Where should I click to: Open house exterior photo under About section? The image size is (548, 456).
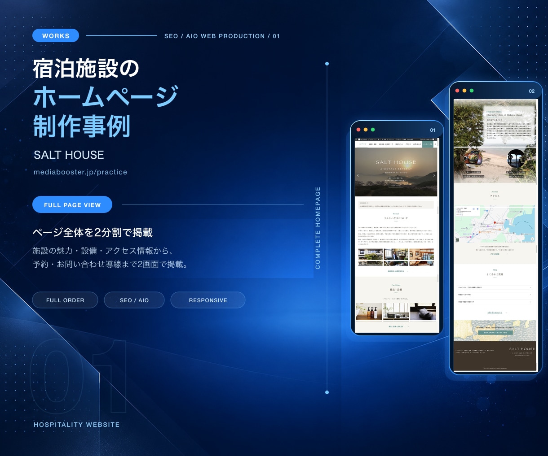(370, 257)
